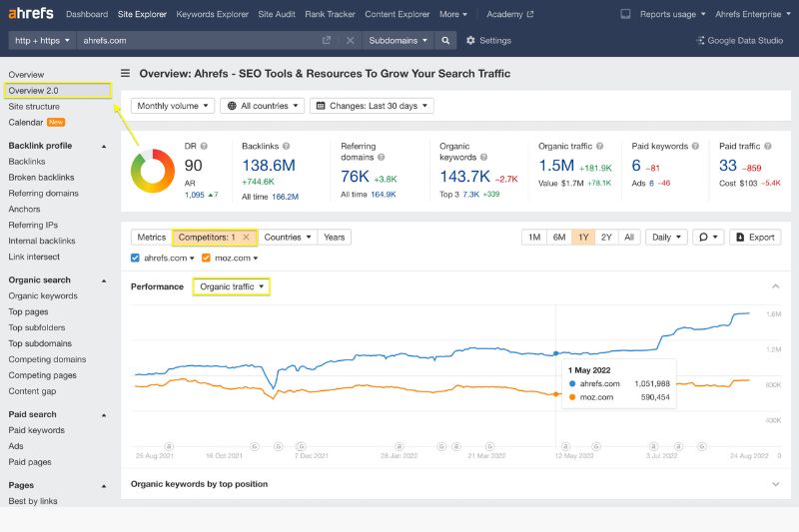Image resolution: width=799 pixels, height=532 pixels.
Task: Open Broken backlinks in sidebar
Action: tap(40, 178)
